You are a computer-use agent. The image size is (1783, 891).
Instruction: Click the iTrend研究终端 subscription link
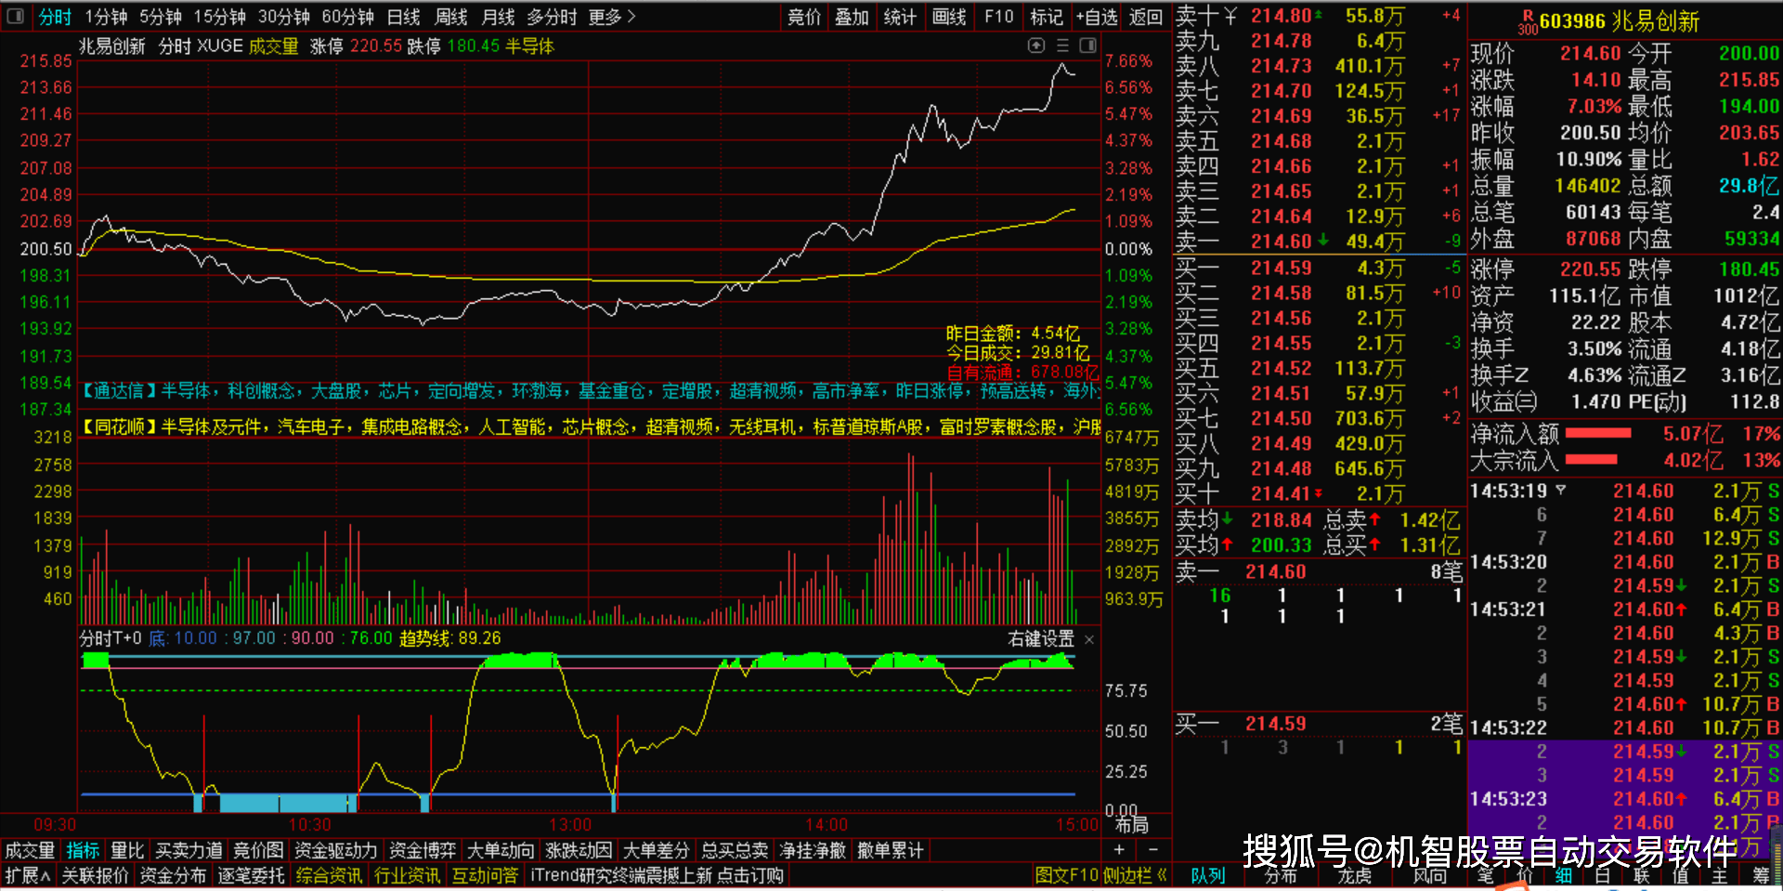point(657,875)
